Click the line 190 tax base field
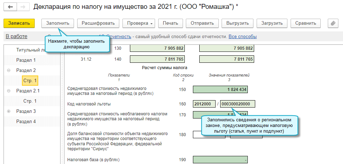Screen dimensions: 343x164 point(220,160)
